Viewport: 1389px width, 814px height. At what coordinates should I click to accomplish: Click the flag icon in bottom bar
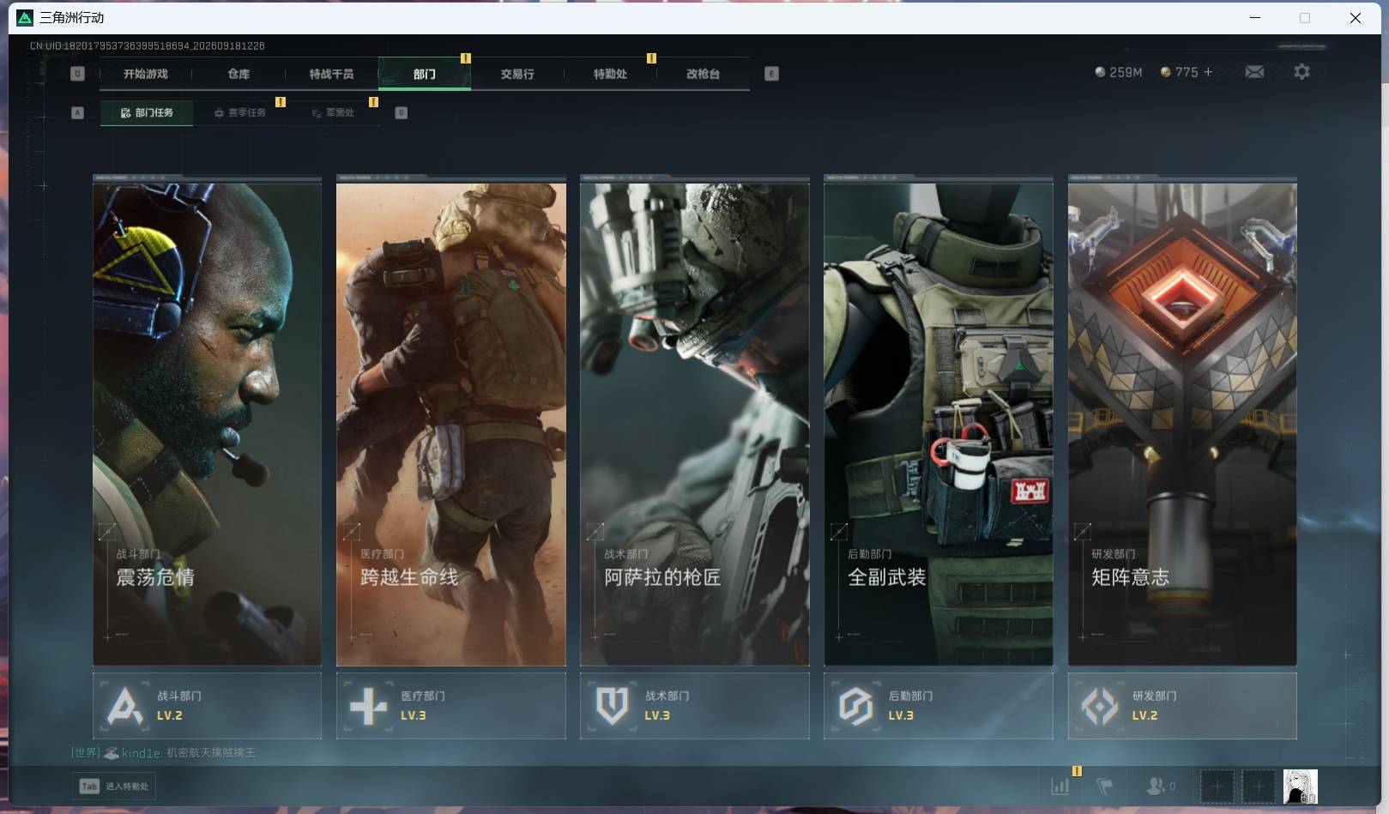pyautogui.click(x=1105, y=786)
